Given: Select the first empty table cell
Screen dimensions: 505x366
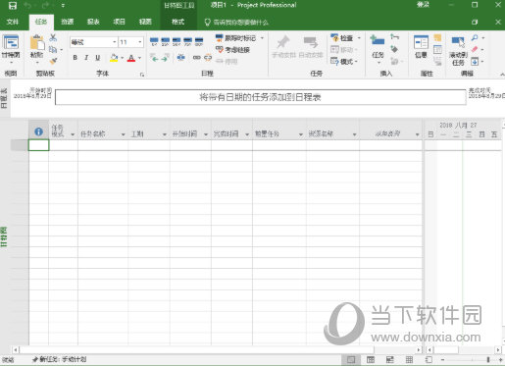Looking at the screenshot, I should [x=38, y=145].
